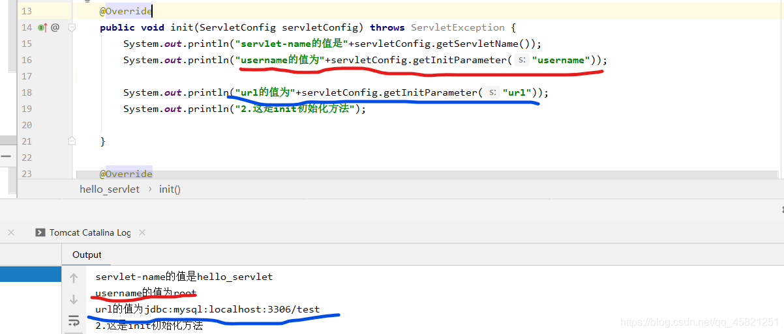Screen dimensions: 784x334
Task: Click the implements-method gutter icon on line 14
Action: (x=43, y=27)
